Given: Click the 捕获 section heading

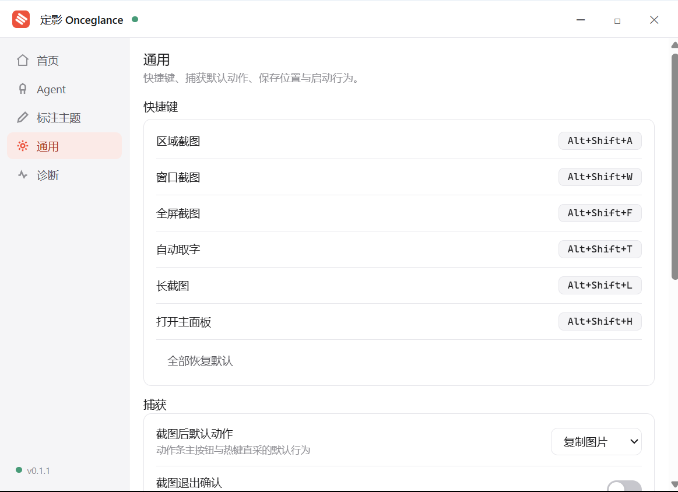Looking at the screenshot, I should click(x=155, y=405).
